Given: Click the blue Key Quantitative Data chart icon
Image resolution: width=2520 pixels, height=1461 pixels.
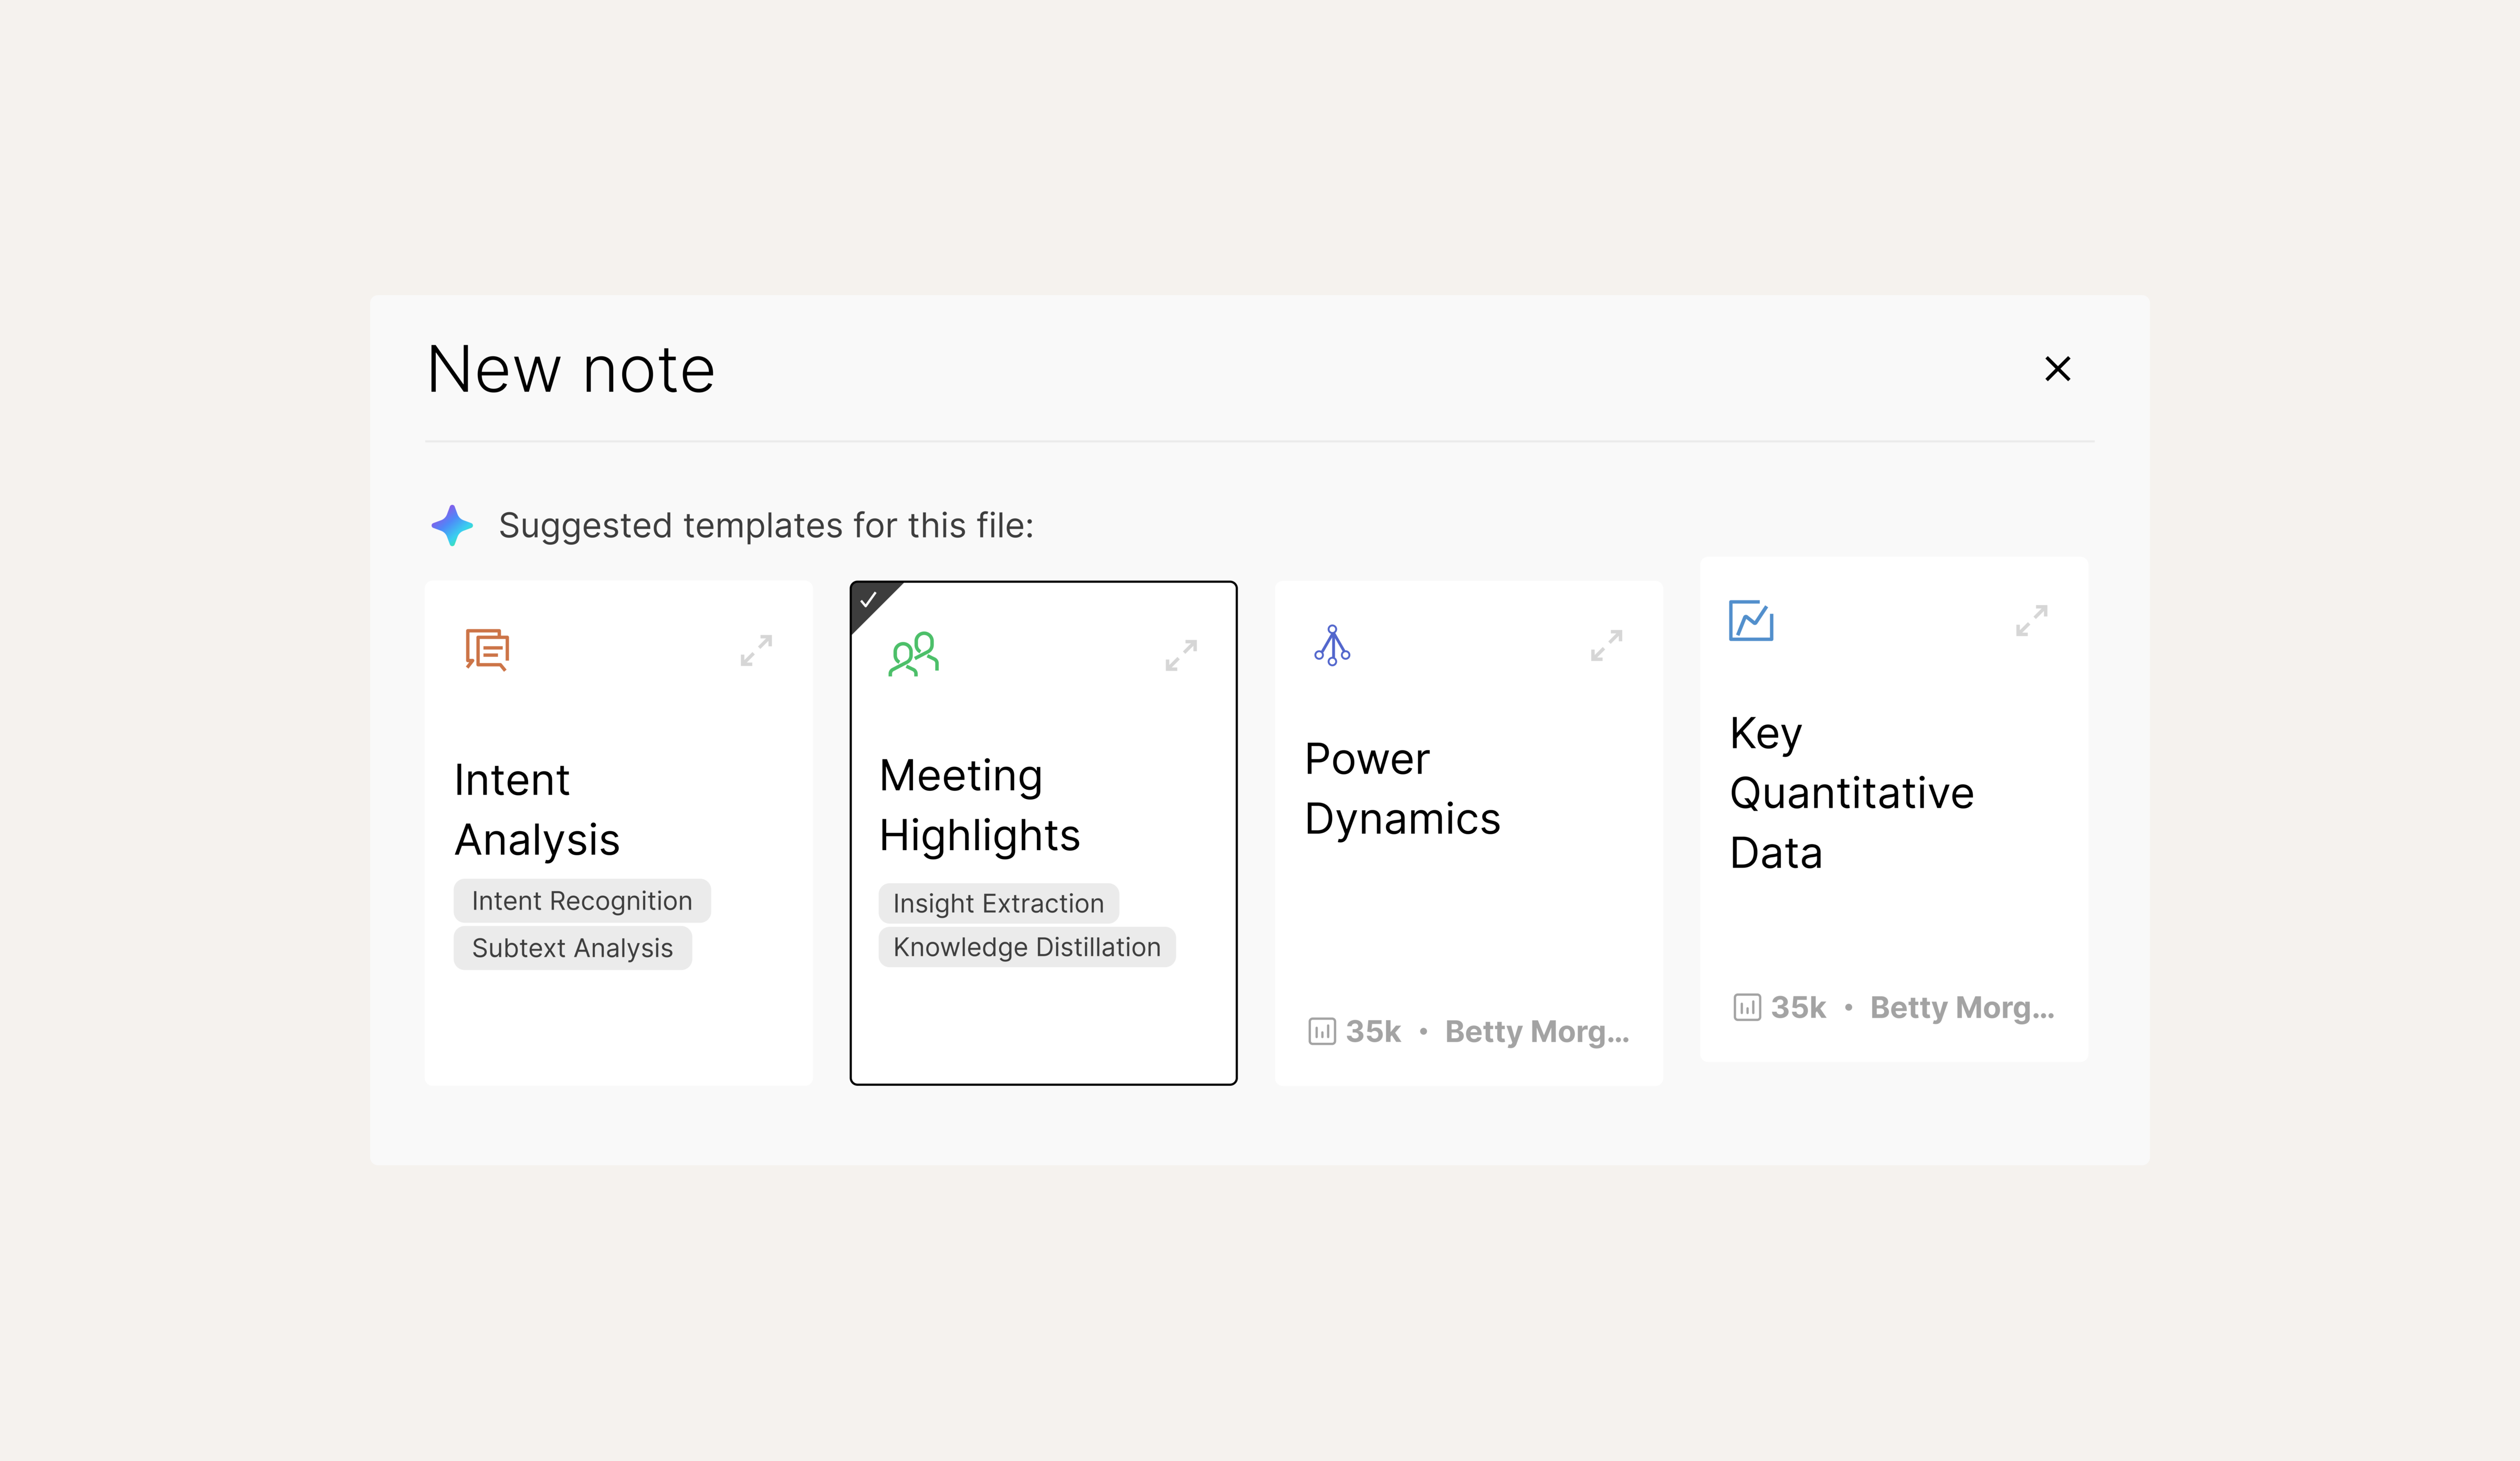Looking at the screenshot, I should point(1751,621).
